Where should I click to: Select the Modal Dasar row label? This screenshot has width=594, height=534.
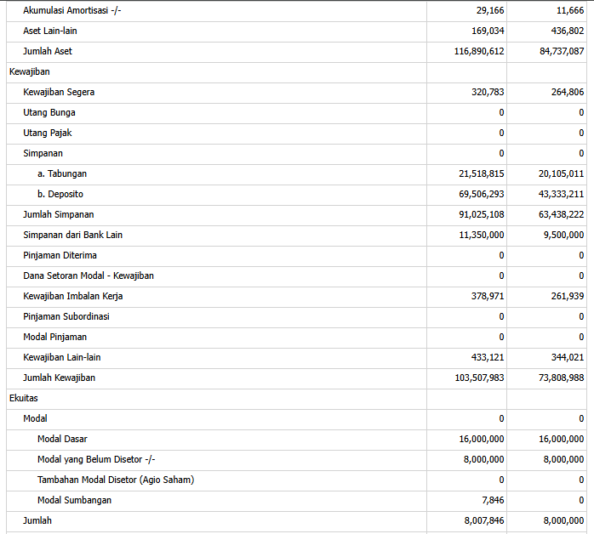(62, 439)
